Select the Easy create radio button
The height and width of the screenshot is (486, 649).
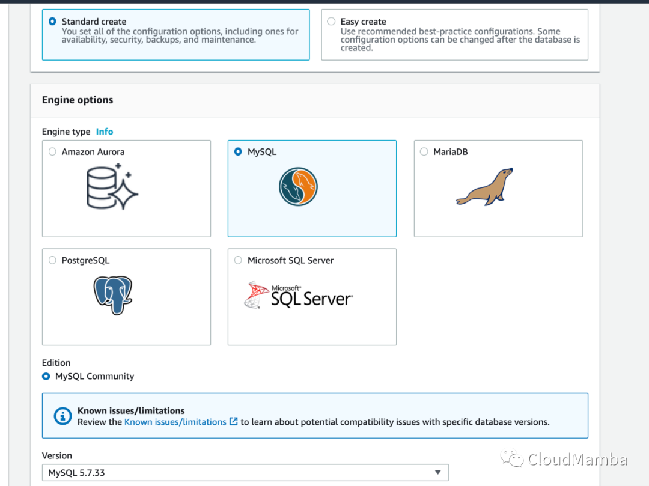331,21
